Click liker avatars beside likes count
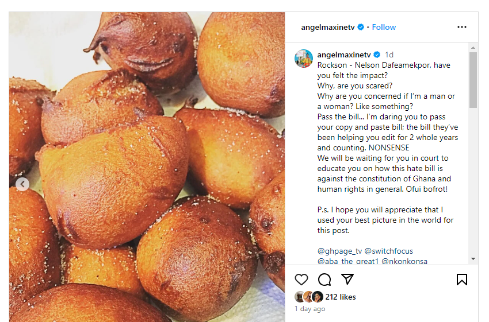 [x=309, y=297]
